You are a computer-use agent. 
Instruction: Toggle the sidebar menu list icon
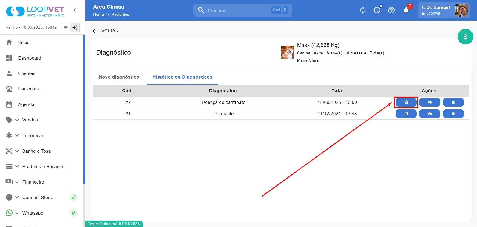click(x=66, y=27)
